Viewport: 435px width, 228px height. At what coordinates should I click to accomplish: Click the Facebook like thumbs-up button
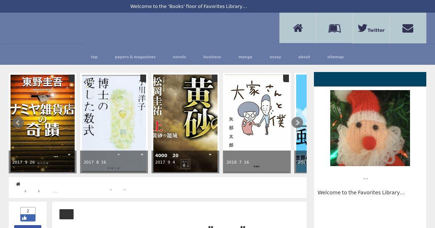28,218
